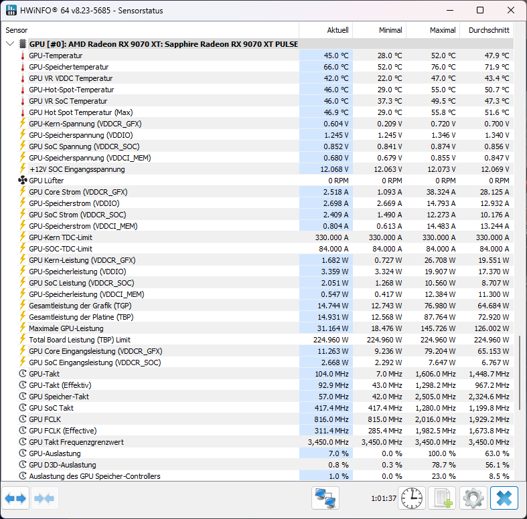Image resolution: width=527 pixels, height=519 pixels.
Task: Click clock icon beside GPU FCLK (Effective)
Action: 23,430
